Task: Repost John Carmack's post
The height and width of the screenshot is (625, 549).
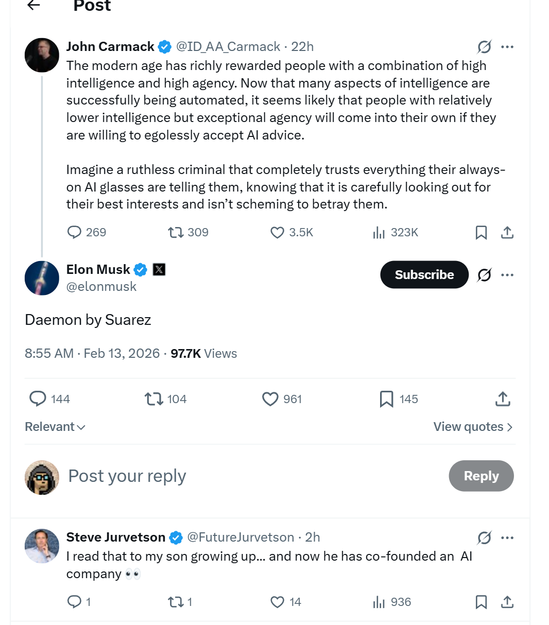Action: 176,232
